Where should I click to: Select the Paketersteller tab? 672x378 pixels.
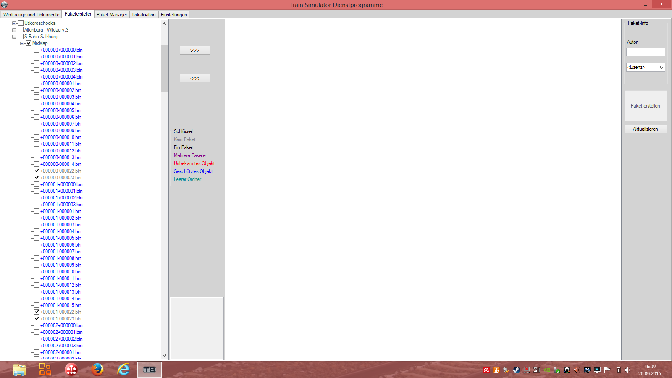click(78, 14)
